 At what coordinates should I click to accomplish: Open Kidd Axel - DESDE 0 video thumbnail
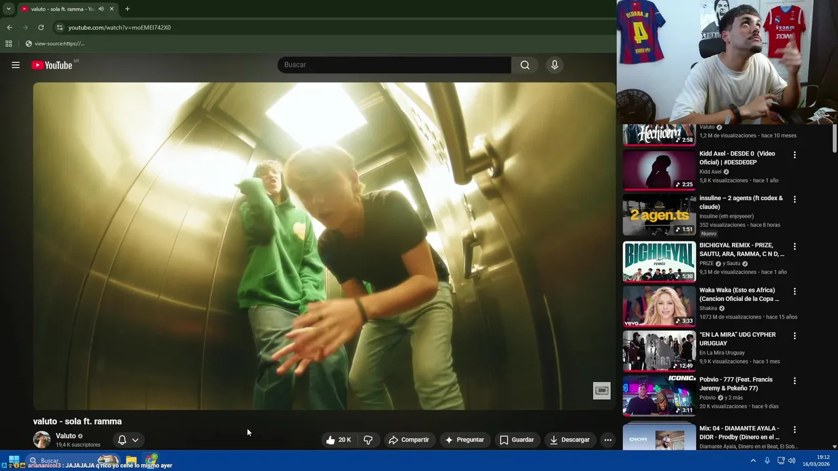659,170
